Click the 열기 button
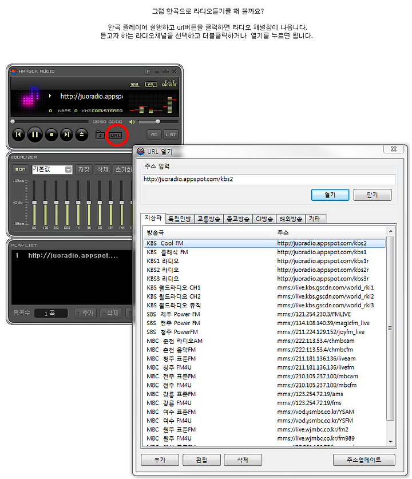Viewport: 412px width, 479px height. click(x=330, y=195)
